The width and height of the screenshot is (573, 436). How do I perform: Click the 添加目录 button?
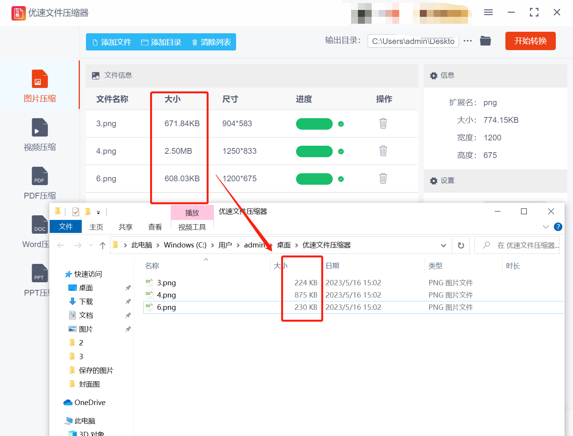[161, 42]
